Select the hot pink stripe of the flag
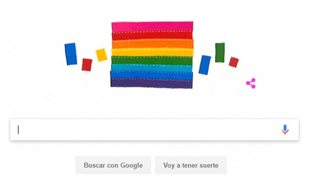Screen dimensions: 315x177 [x=152, y=26]
